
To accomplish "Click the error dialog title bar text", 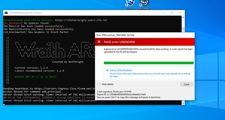I will [x=115, y=35].
